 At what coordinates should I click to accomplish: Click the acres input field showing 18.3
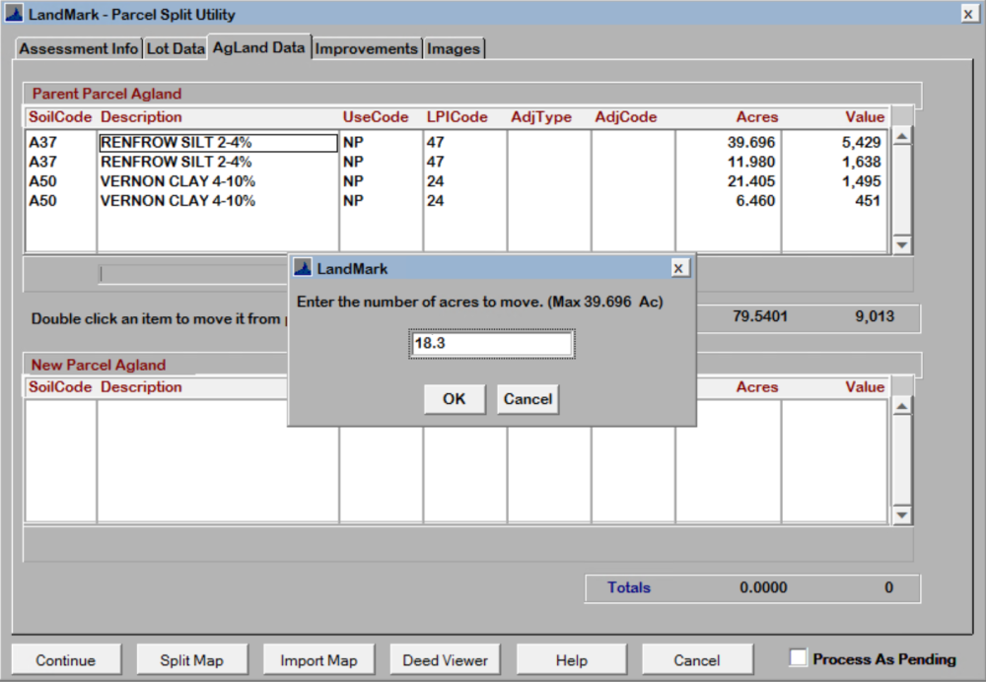click(490, 343)
